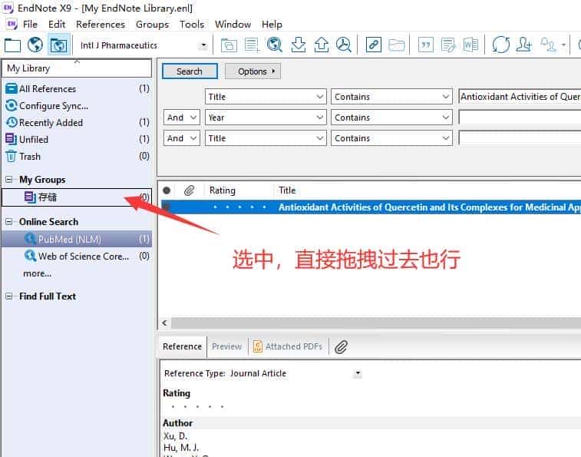The image size is (581, 457).
Task: Open Window menu
Action: coord(233,24)
